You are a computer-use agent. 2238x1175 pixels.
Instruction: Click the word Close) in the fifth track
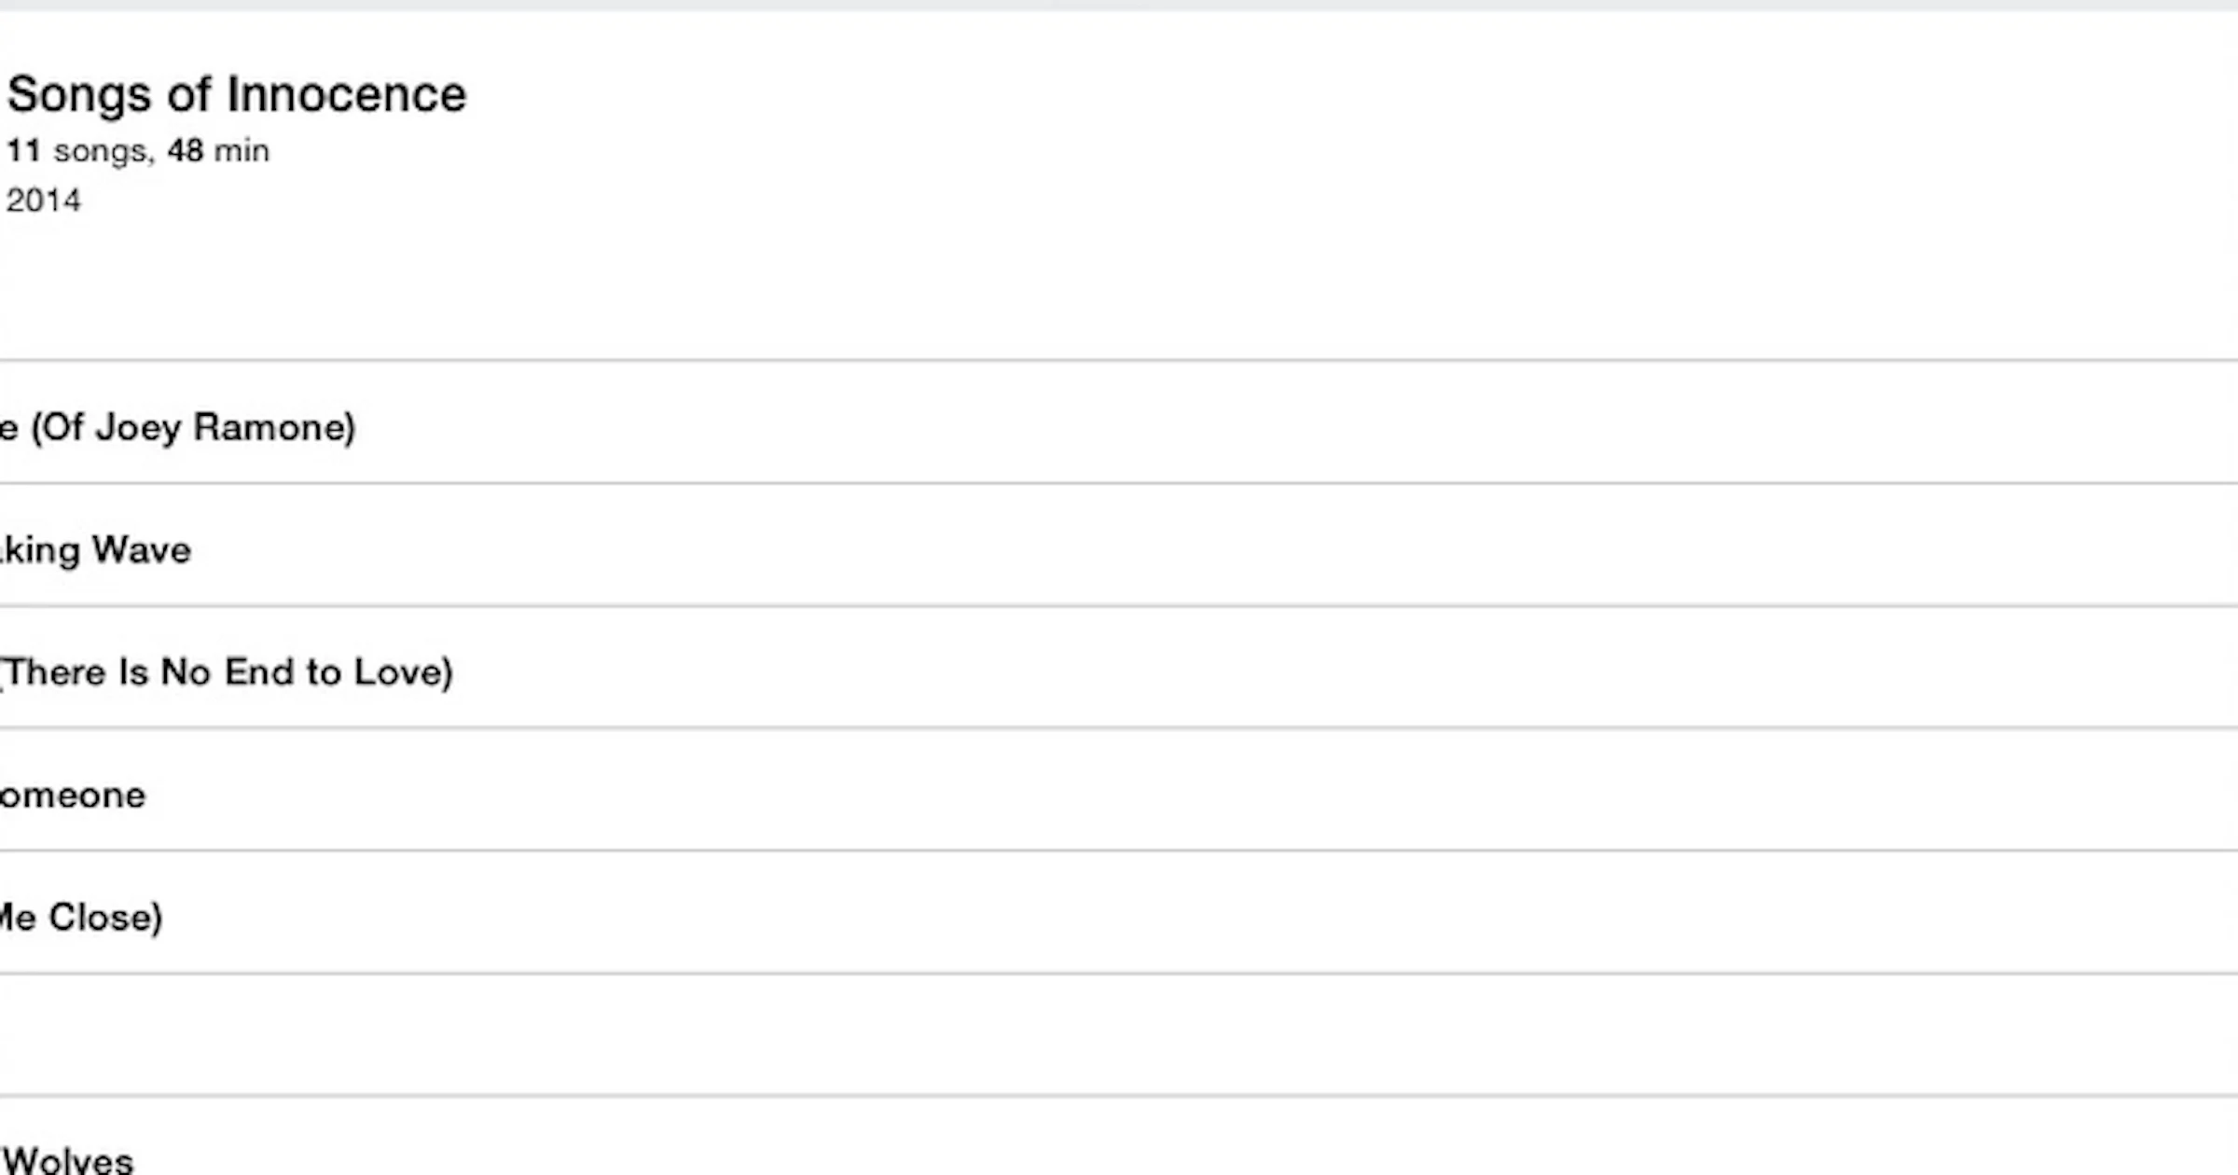105,918
